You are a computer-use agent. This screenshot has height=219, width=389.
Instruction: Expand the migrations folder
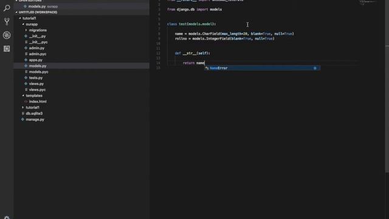click(x=26, y=30)
